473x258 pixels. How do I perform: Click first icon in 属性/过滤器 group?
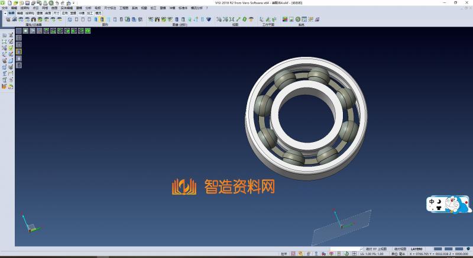pyautogui.click(x=8, y=20)
